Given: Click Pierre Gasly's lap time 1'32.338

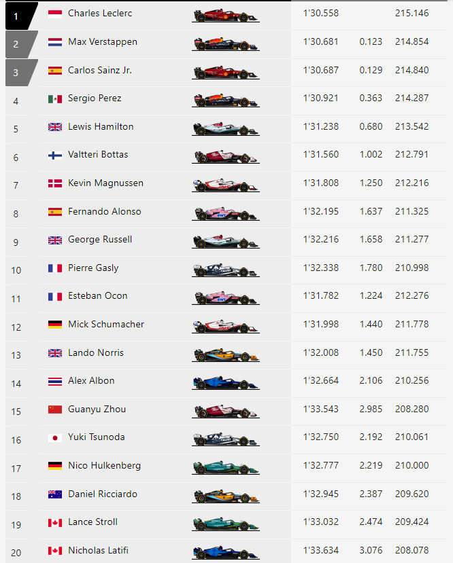Looking at the screenshot, I should 320,268.
